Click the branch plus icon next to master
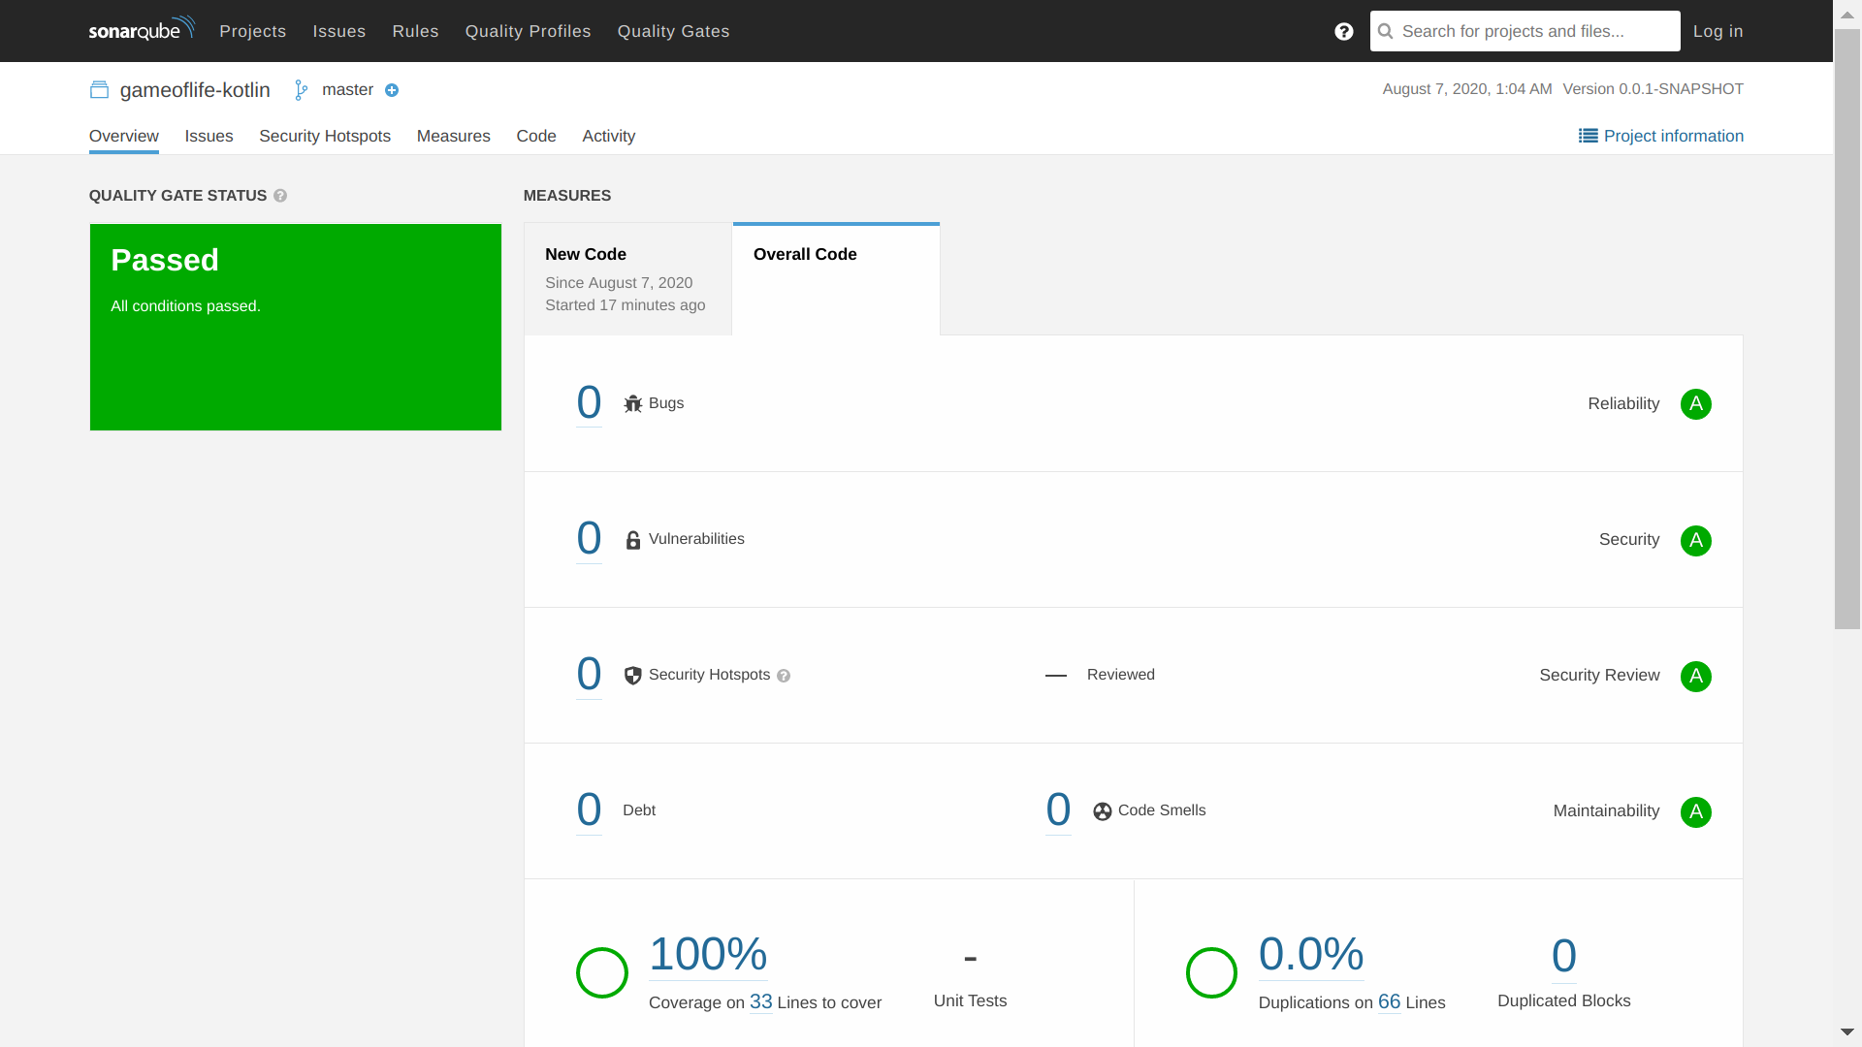Screen dimensions: 1862x1047 click(392, 90)
